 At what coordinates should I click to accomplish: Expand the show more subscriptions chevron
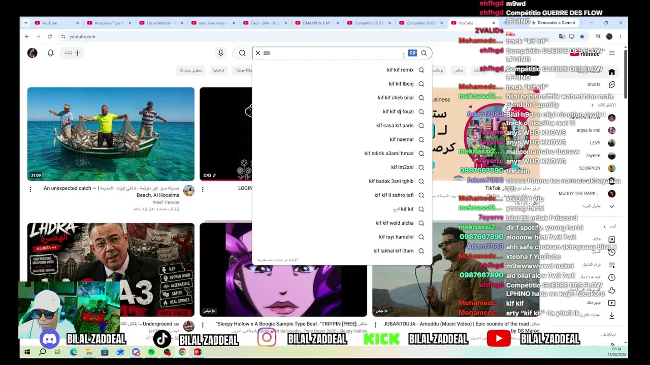pyautogui.click(x=612, y=206)
